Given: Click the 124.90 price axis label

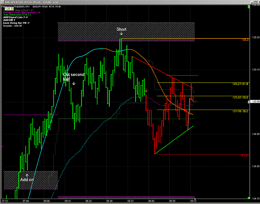Looking at the screenshot, I should coord(256,134).
